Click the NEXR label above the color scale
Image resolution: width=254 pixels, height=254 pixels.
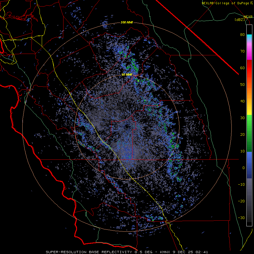tap(248, 17)
